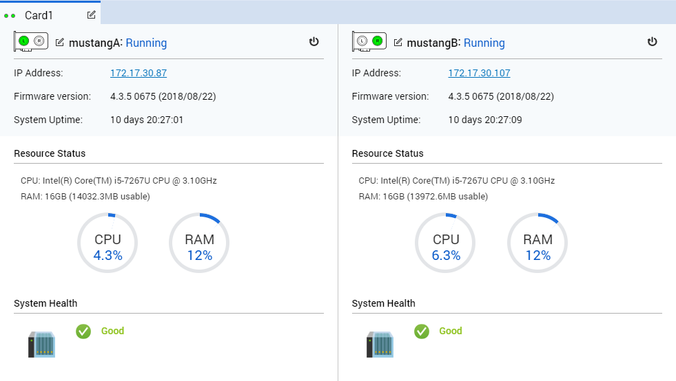
Task: Click the green Good checkmark for mustangB
Action: 422,331
